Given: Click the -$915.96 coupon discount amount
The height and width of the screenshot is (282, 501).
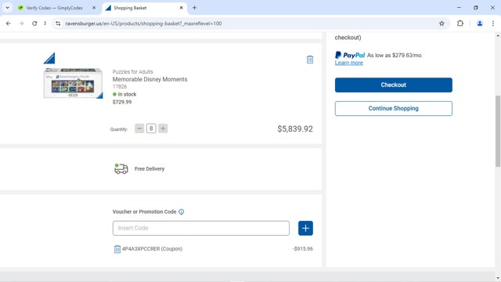Looking at the screenshot, I should point(303,249).
